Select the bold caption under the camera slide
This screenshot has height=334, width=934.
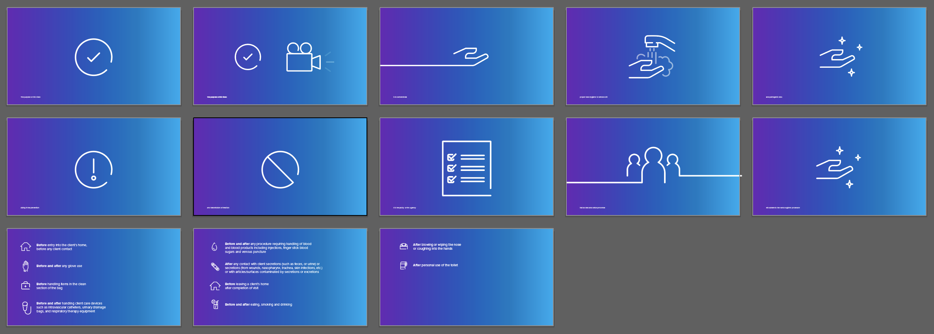pyautogui.click(x=217, y=97)
